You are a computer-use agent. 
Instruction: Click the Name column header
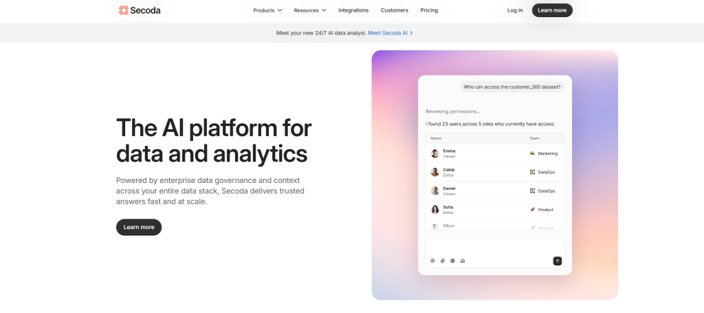pyautogui.click(x=435, y=138)
